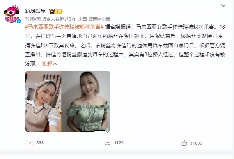Collapse post text with 收起
The width and height of the screenshot is (234, 159).
(x=47, y=64)
